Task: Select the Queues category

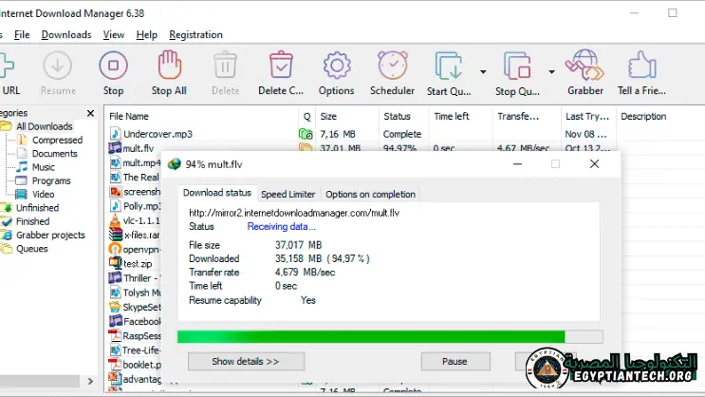Action: pyautogui.click(x=31, y=249)
